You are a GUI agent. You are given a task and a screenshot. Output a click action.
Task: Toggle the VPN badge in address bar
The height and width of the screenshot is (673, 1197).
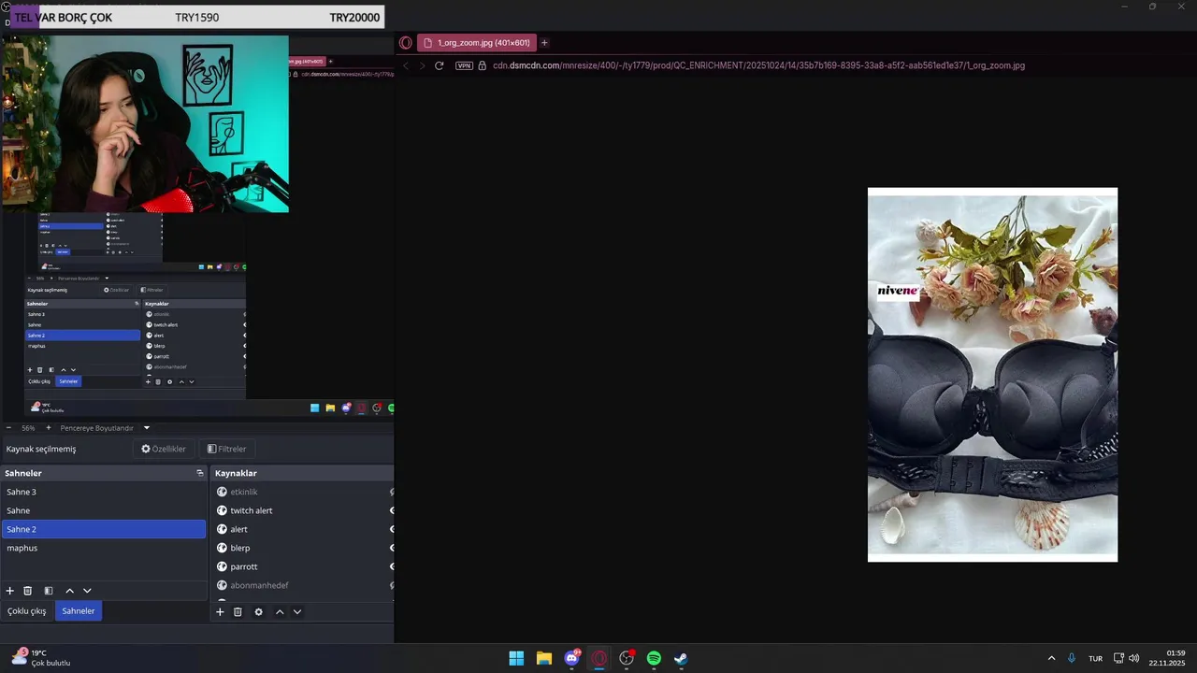tap(464, 65)
